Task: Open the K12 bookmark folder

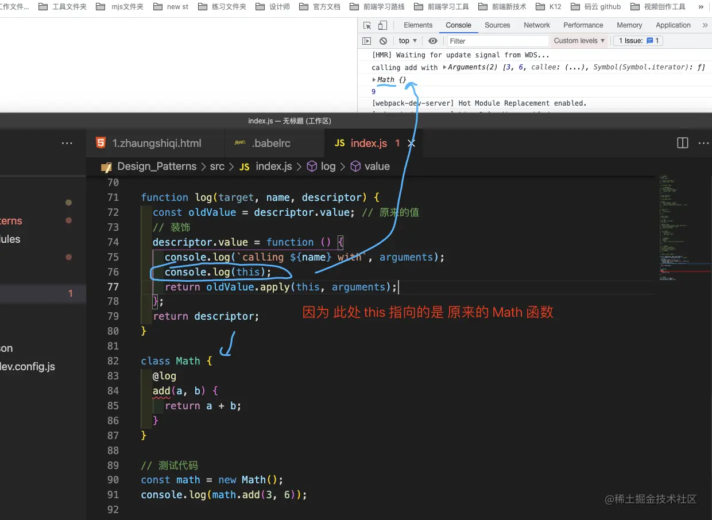Action: [x=548, y=7]
